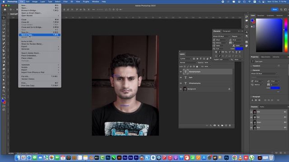
Task: Choose Print from File menu
Action: point(40,83)
